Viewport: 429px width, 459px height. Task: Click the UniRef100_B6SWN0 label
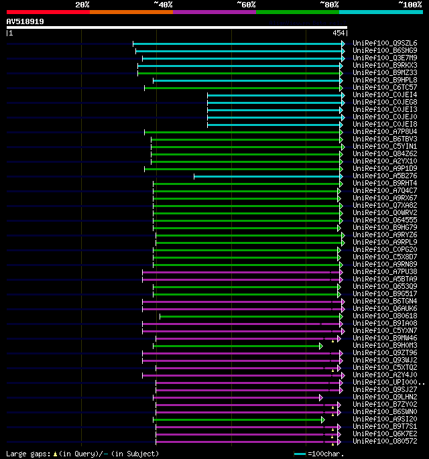coord(385,412)
